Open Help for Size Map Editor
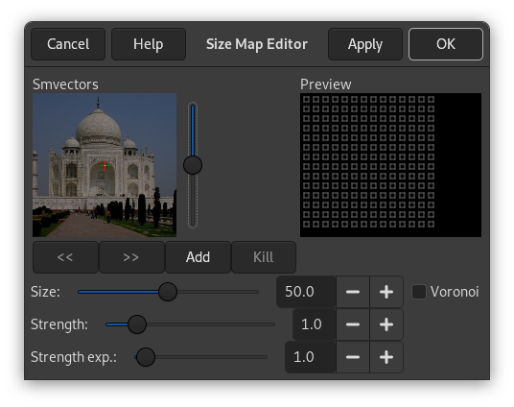This screenshot has height=407, width=514. [x=149, y=44]
